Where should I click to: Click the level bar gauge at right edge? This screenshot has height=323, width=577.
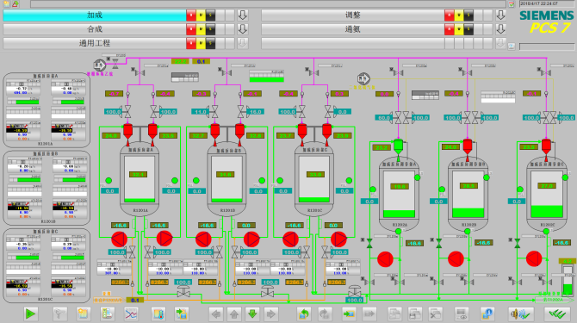click(568, 280)
